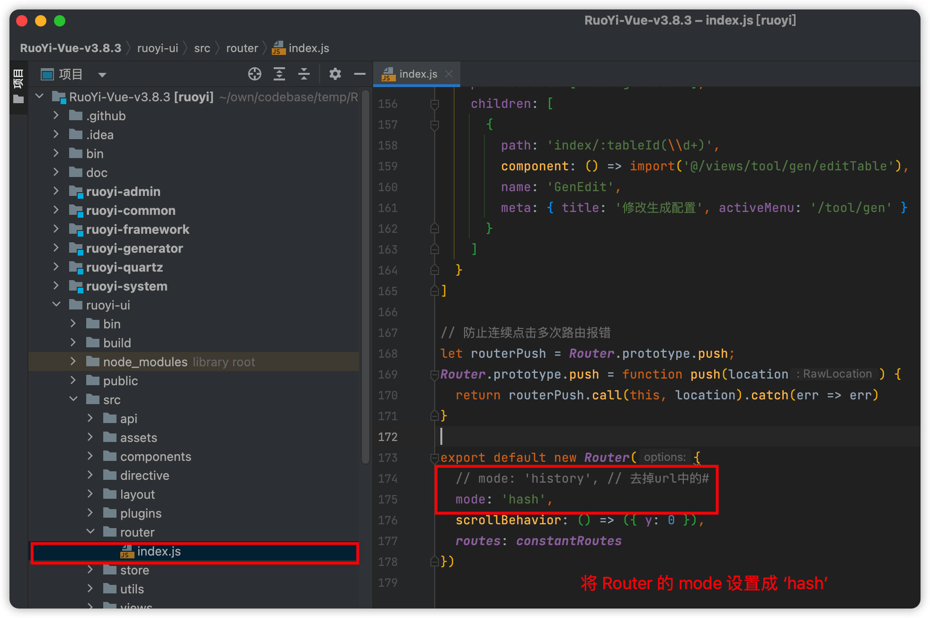Toggle fold marker at line 173 export

[434, 458]
